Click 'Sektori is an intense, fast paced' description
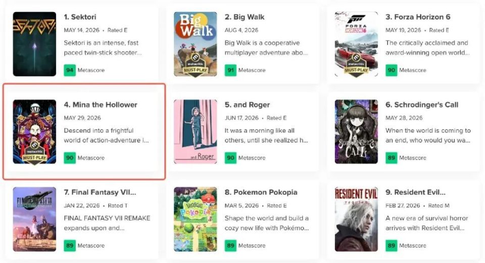Screen dimensions: 485x263 [103, 48]
